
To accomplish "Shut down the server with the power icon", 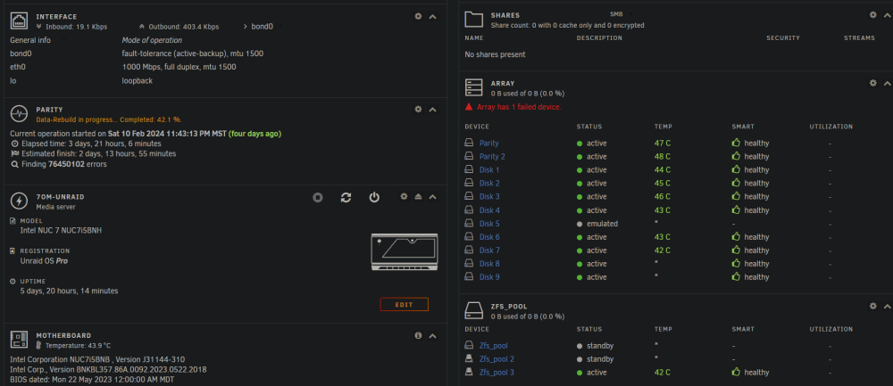I will (374, 197).
